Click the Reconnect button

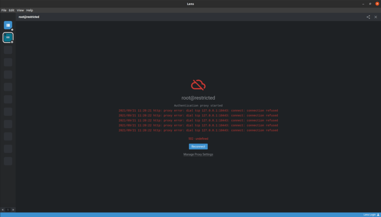click(198, 147)
